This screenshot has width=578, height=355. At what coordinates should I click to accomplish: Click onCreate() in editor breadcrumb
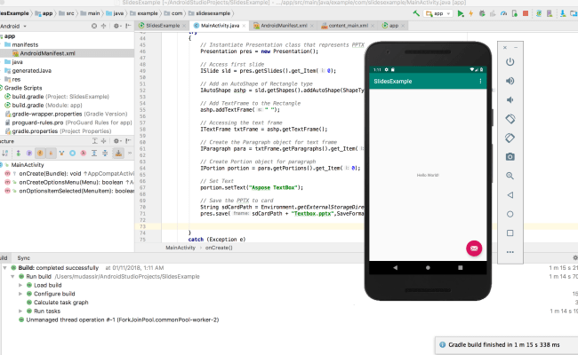219,248
